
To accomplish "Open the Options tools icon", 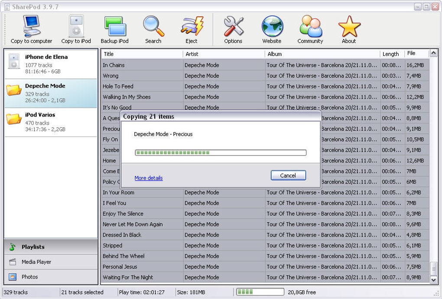I will [x=233, y=29].
